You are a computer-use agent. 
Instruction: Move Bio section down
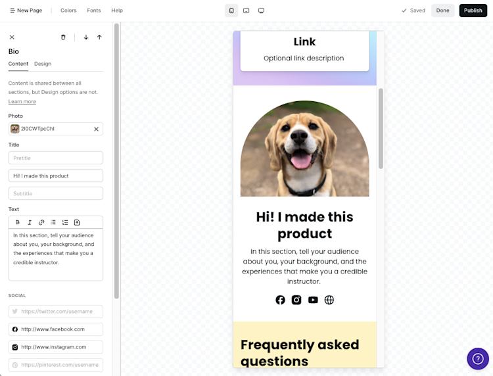coord(86,37)
